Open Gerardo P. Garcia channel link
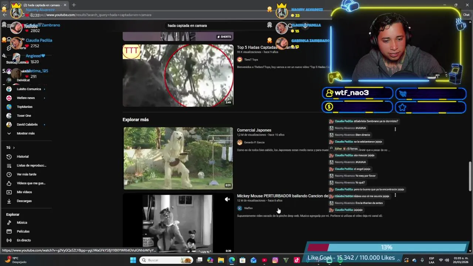This screenshot has width=473, height=266. 254,142
